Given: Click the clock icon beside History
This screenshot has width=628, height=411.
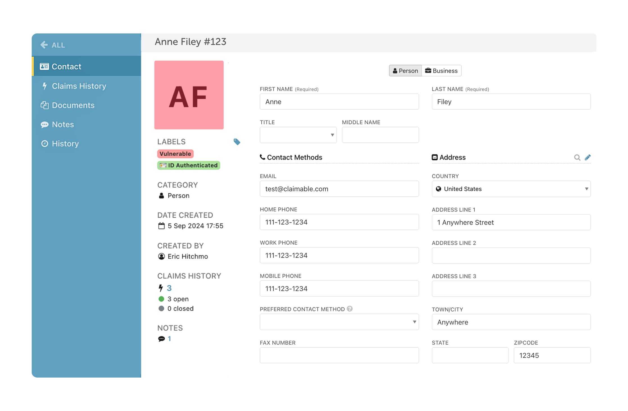Looking at the screenshot, I should pyautogui.click(x=44, y=144).
